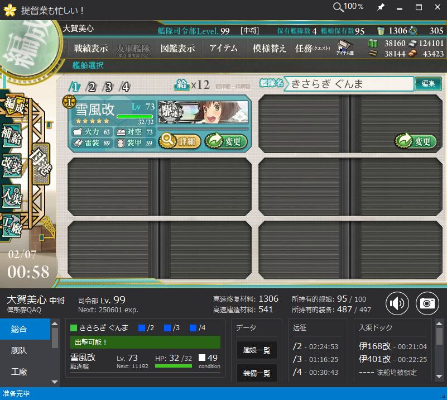Click the repair bucket icon
Image resolution: width=447 pixels, height=400 pixels.
pos(380,31)
